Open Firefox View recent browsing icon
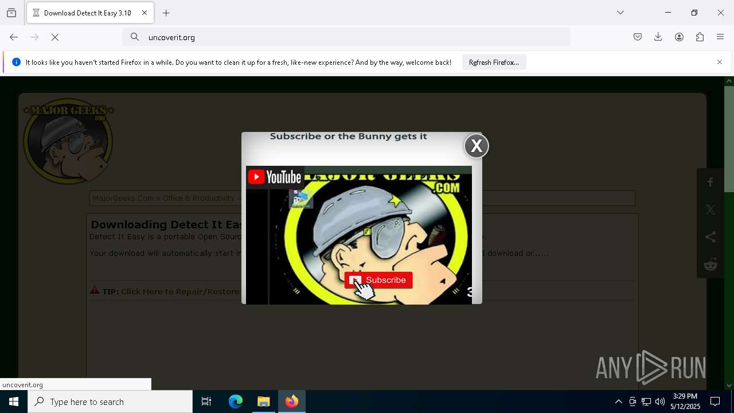This screenshot has height=413, width=734. (11, 13)
